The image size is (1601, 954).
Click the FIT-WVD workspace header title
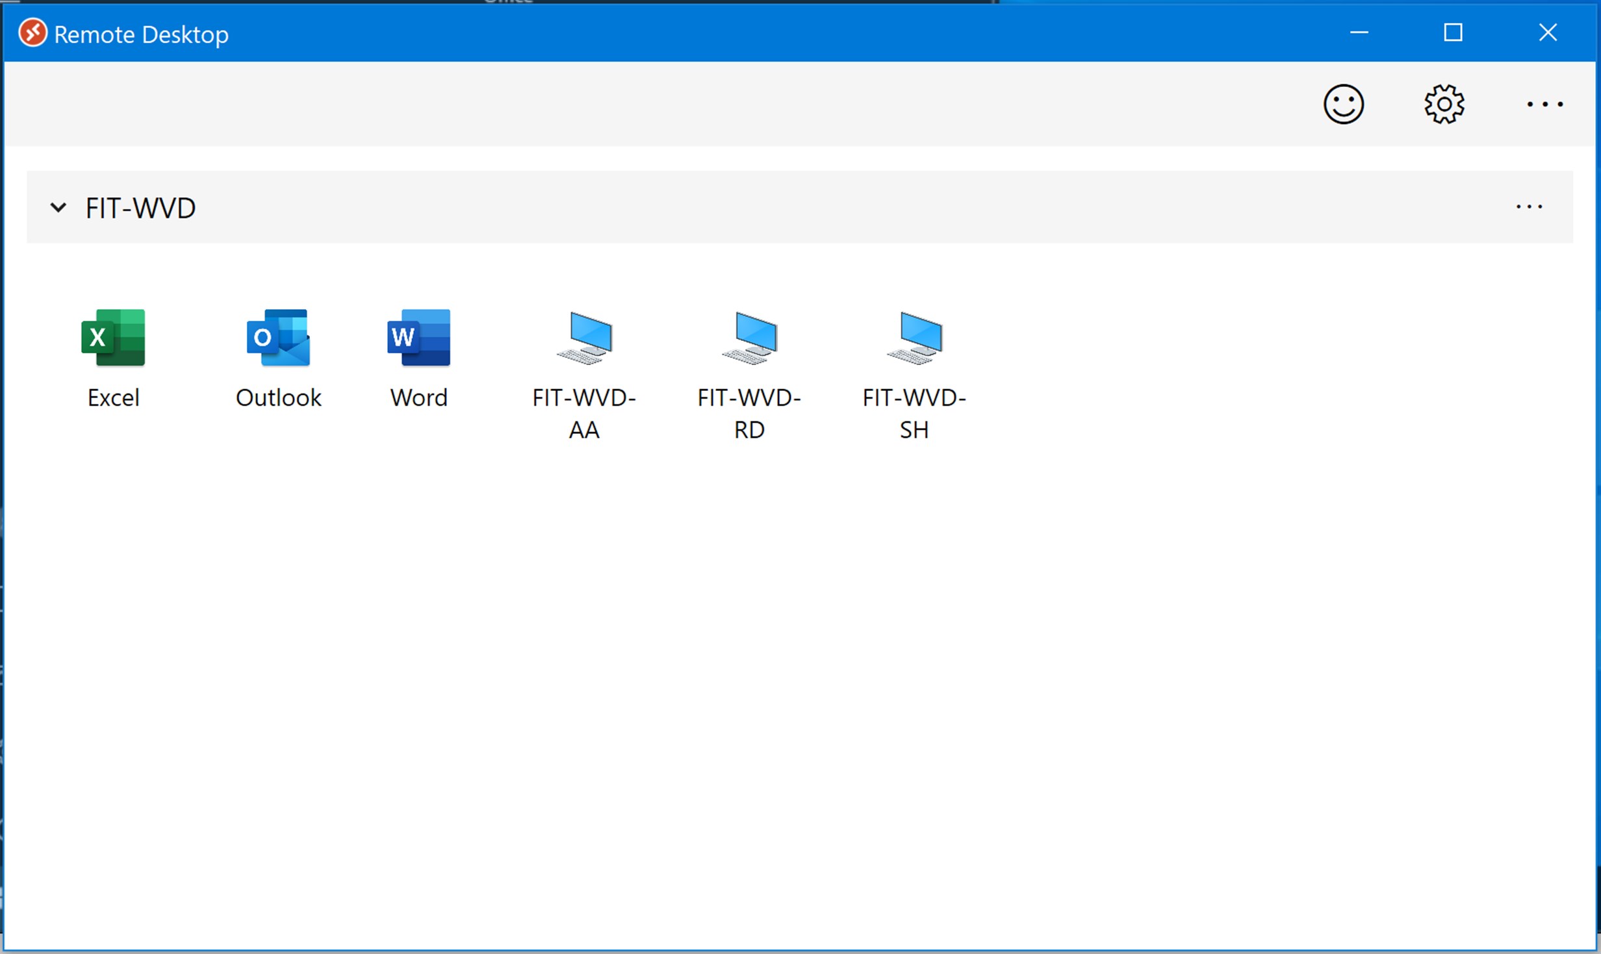pos(140,208)
